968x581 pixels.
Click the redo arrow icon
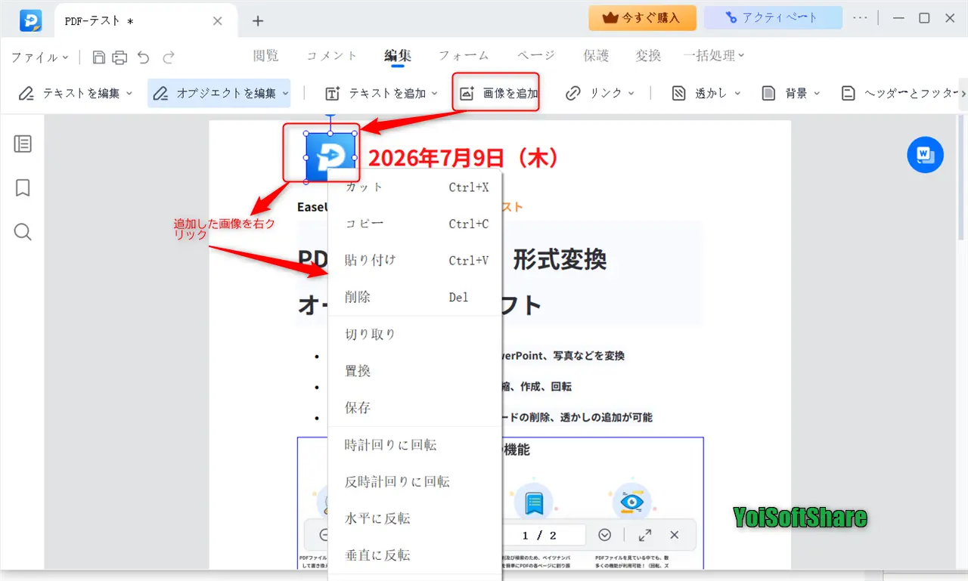pos(169,57)
